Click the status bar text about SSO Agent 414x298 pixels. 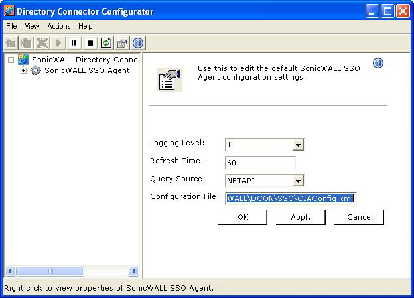(x=109, y=288)
